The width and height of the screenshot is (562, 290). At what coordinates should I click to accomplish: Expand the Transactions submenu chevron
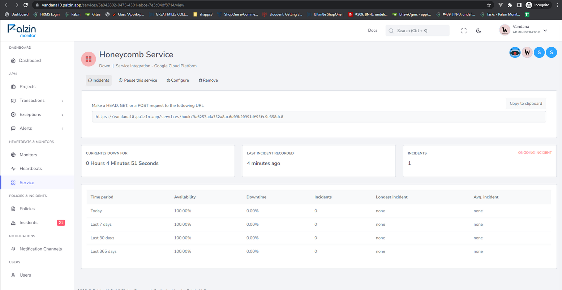tap(63, 100)
